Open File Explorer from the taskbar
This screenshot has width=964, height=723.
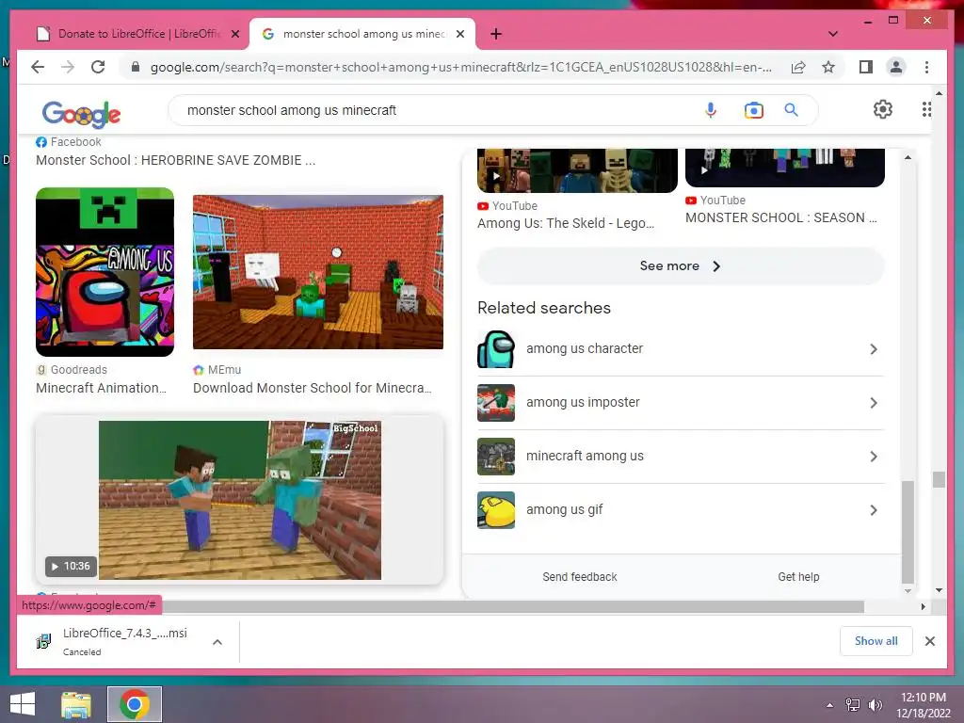(x=76, y=704)
